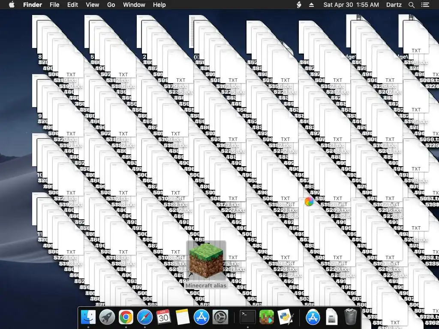Open System Preferences gear in Dock
The height and width of the screenshot is (329, 439).
pos(220,317)
